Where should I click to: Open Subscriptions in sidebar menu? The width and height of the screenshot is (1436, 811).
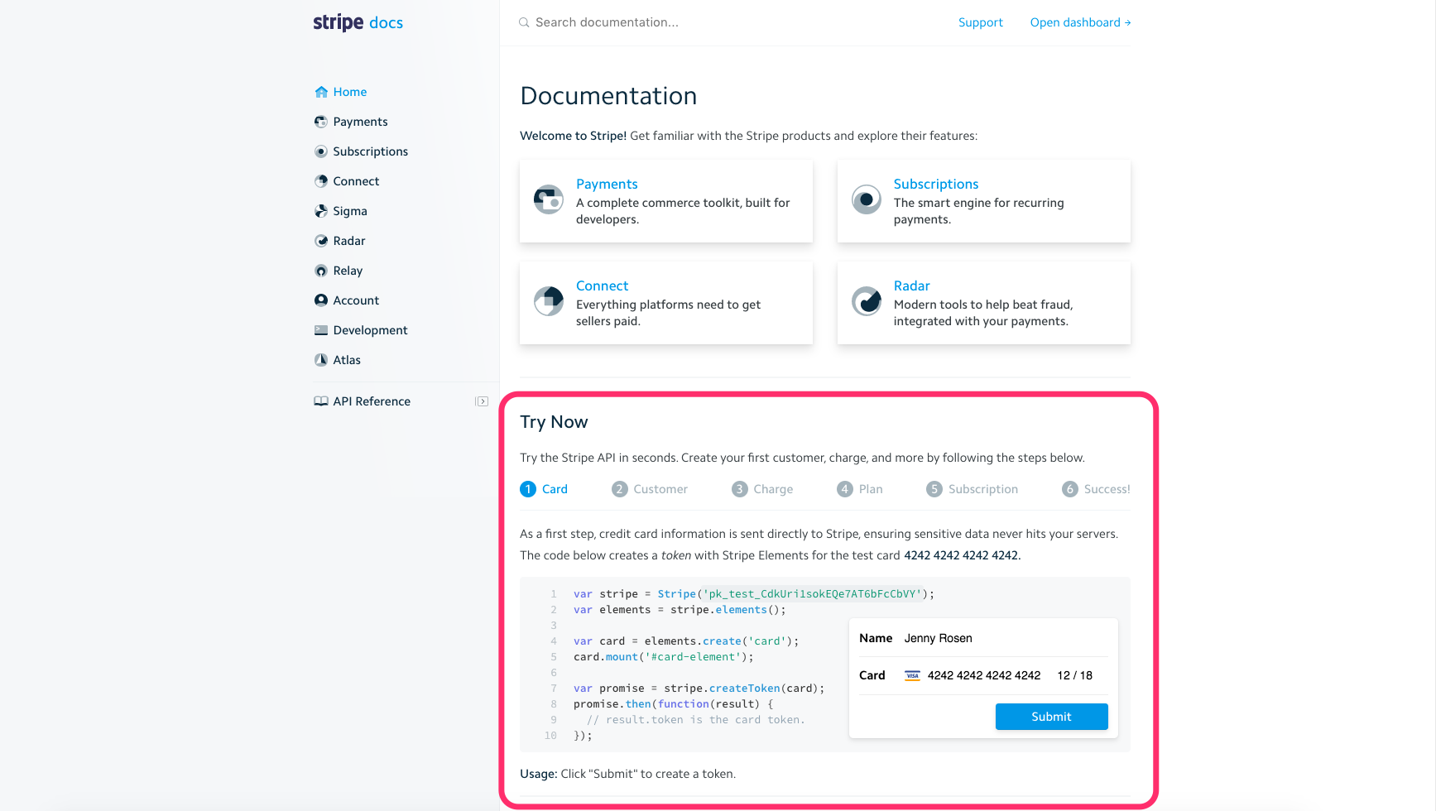click(x=370, y=151)
